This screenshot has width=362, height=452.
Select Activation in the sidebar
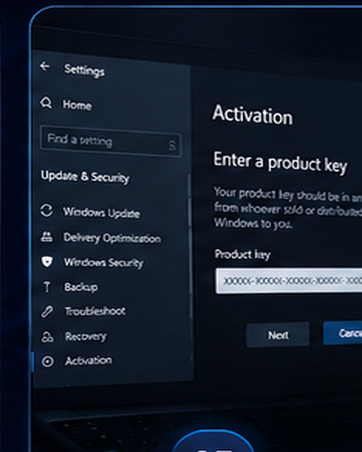88,361
